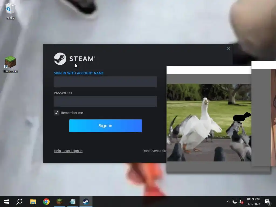Open the notification center icon
276x207 pixels.
click(x=267, y=202)
